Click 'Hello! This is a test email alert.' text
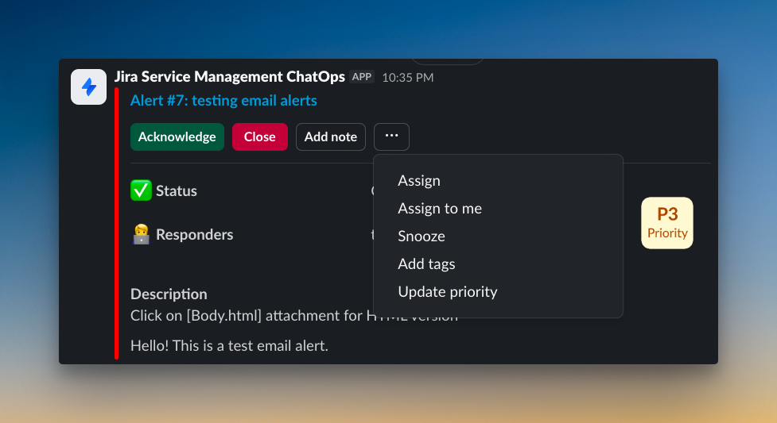 [x=229, y=345]
